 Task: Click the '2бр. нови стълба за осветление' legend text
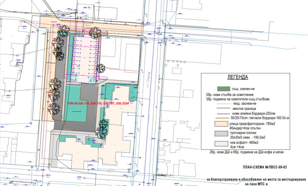coord(230,94)
